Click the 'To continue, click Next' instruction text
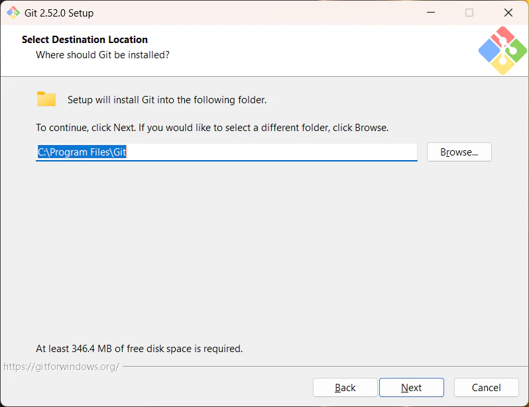529x407 pixels. pyautogui.click(x=212, y=128)
